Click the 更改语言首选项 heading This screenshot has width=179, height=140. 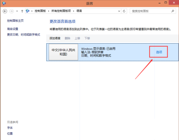[x=62, y=21]
